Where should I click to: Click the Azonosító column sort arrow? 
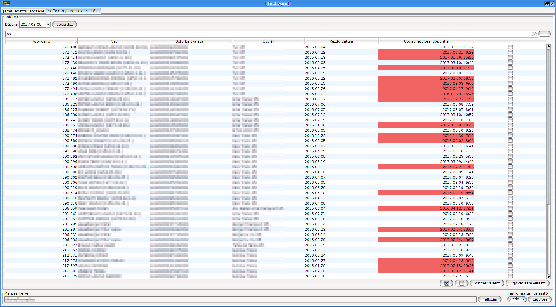pos(76,42)
